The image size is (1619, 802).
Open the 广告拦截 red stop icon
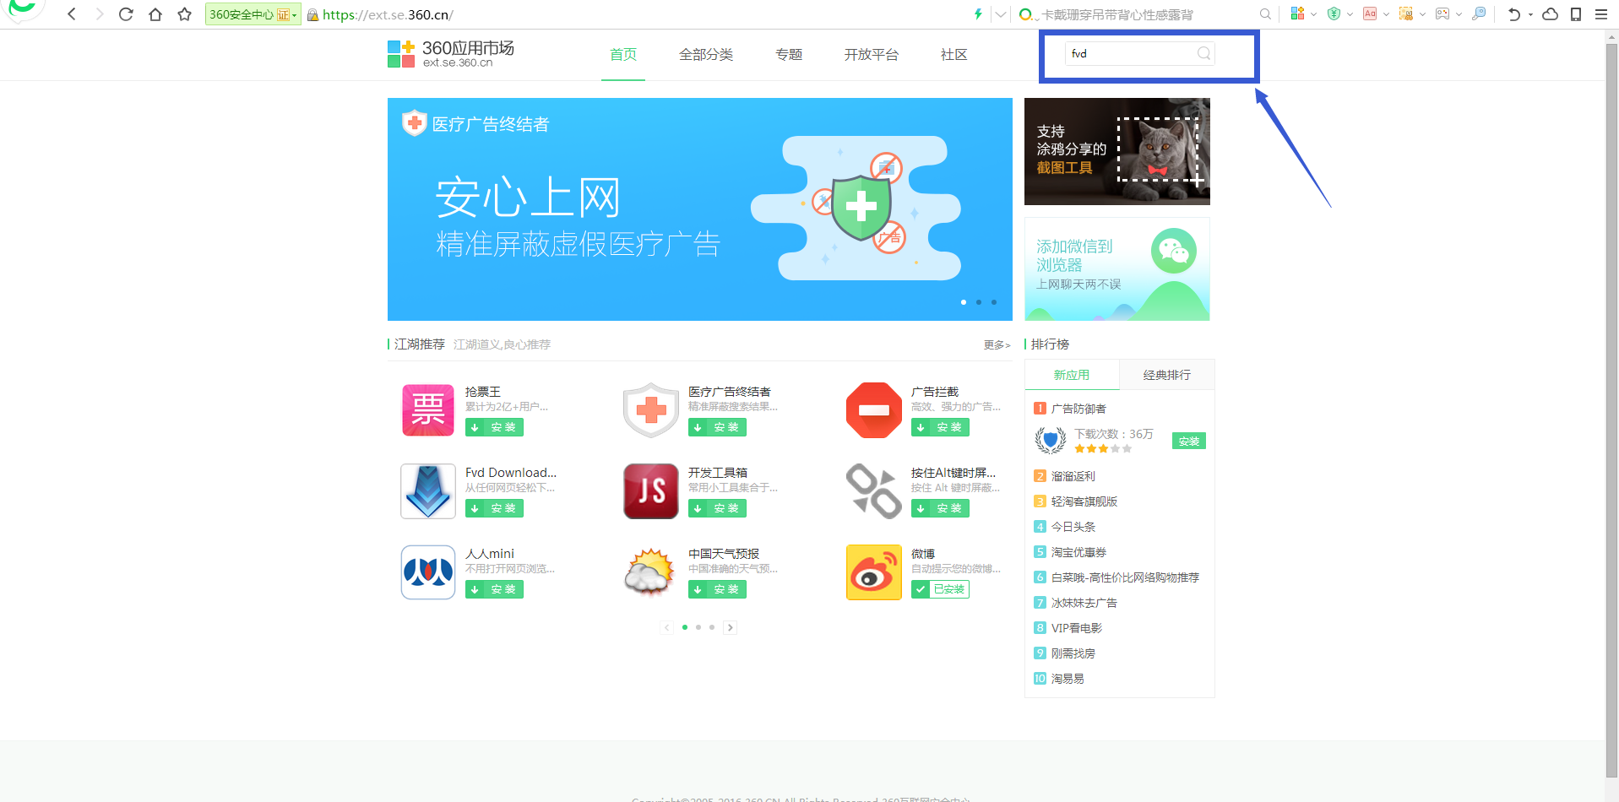pos(874,410)
